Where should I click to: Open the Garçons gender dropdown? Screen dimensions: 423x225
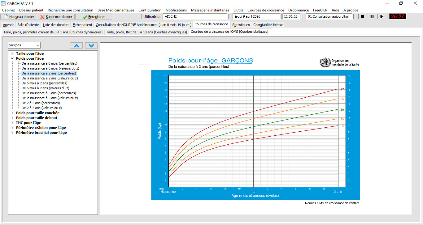[x=24, y=45]
